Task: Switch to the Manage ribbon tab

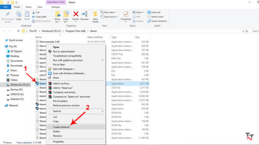Action: [56, 7]
